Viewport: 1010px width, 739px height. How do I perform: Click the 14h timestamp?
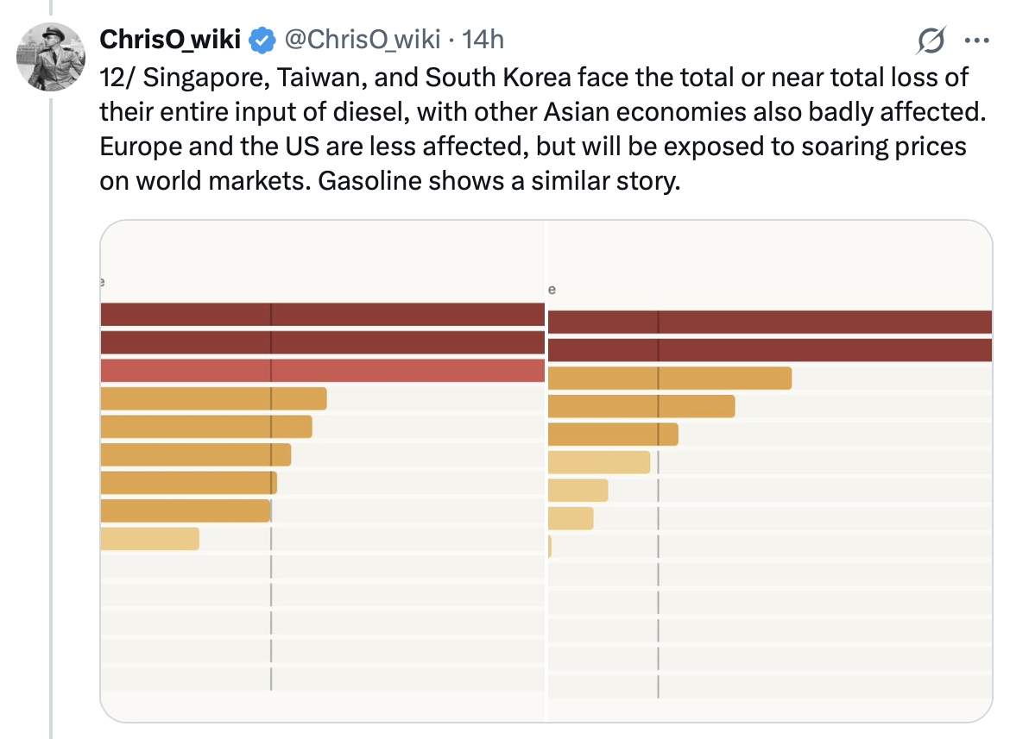(x=483, y=40)
